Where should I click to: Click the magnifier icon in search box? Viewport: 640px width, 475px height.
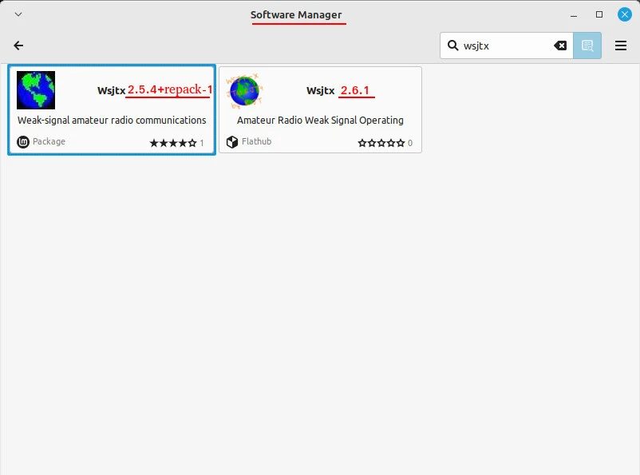452,46
